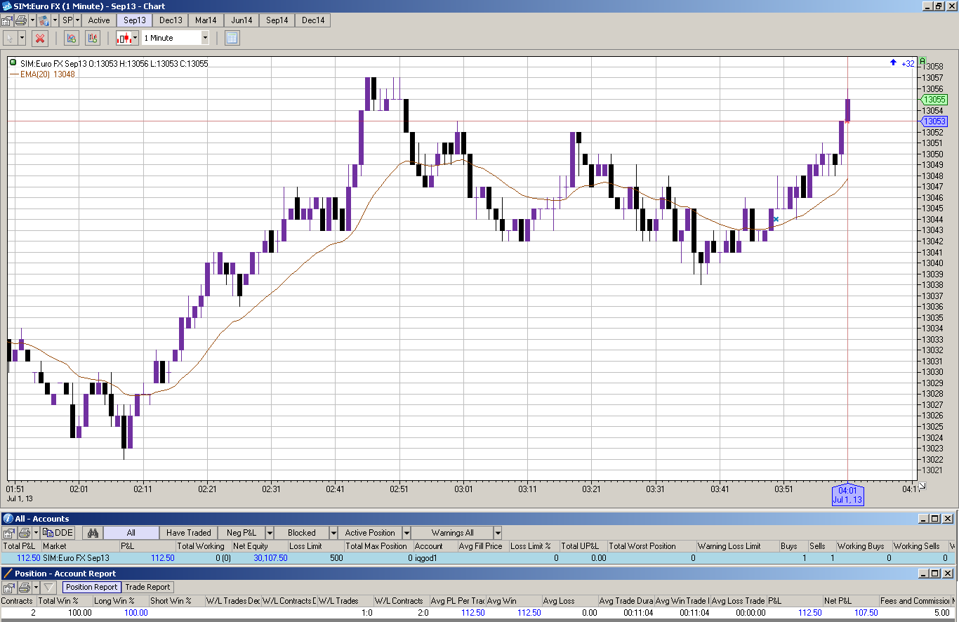Click the 30,107.50 net equity value

click(270, 558)
